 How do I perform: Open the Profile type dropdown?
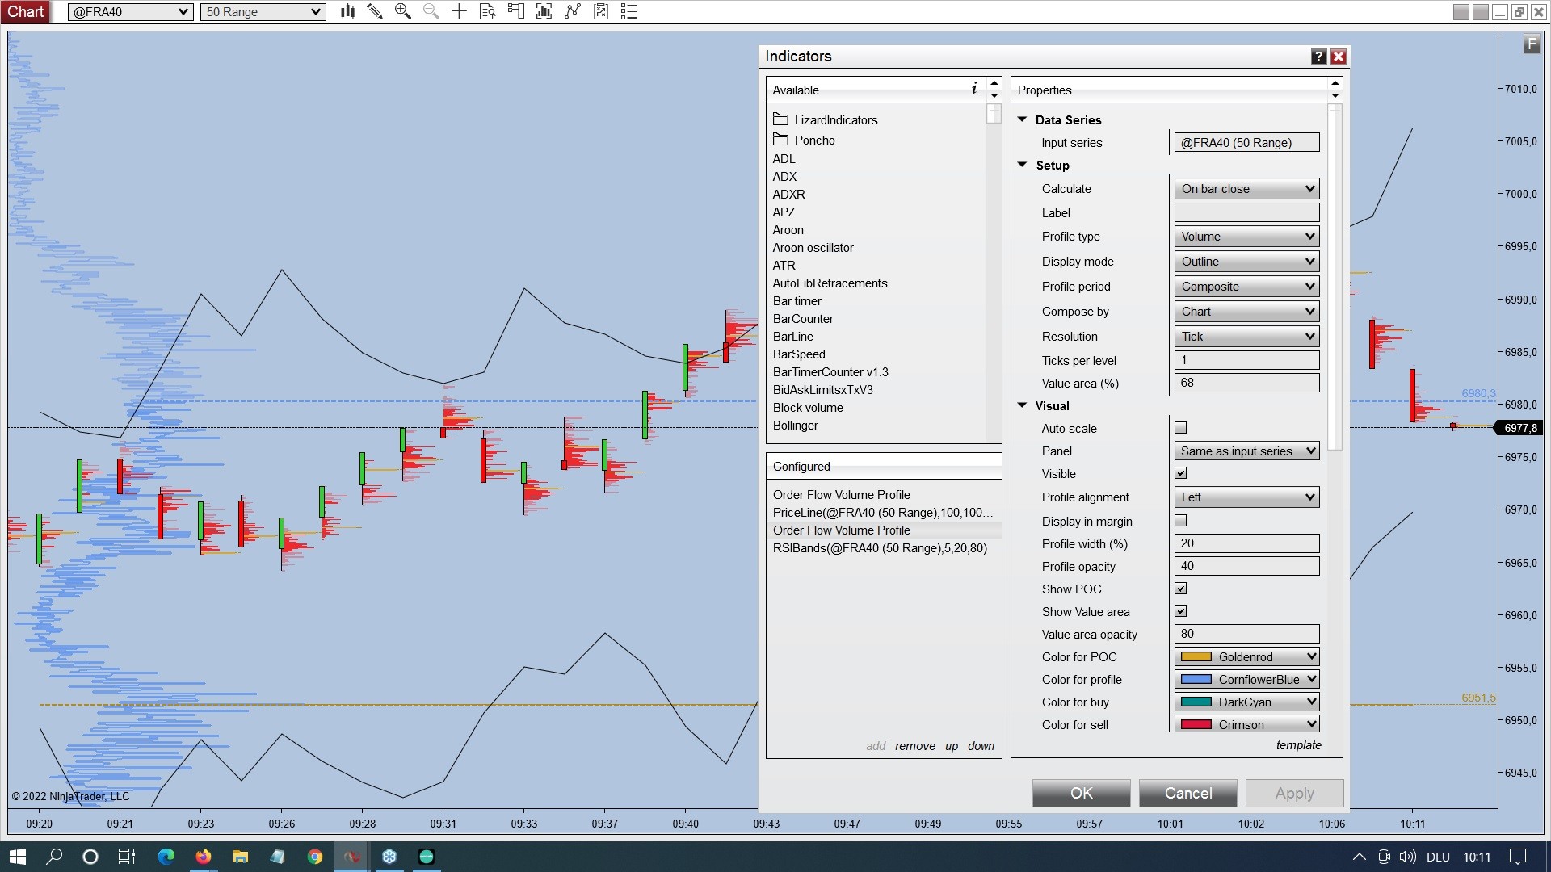(x=1246, y=237)
